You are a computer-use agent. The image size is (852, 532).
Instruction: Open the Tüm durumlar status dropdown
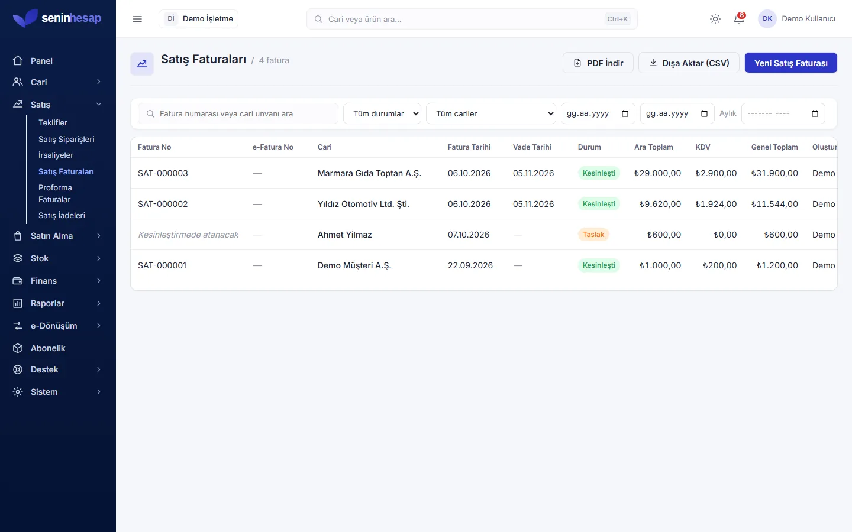(x=382, y=113)
